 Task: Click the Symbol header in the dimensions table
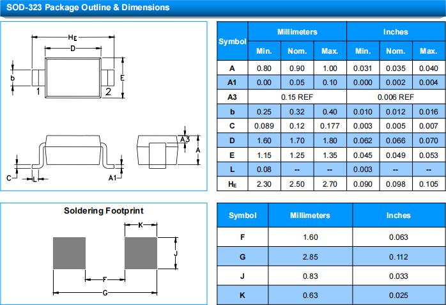233,42
